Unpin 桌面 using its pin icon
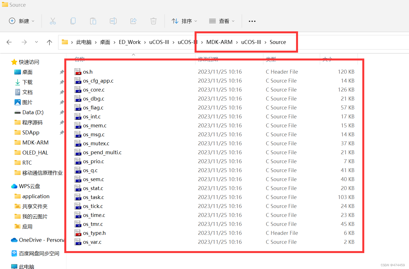409x269 pixels. click(x=62, y=72)
